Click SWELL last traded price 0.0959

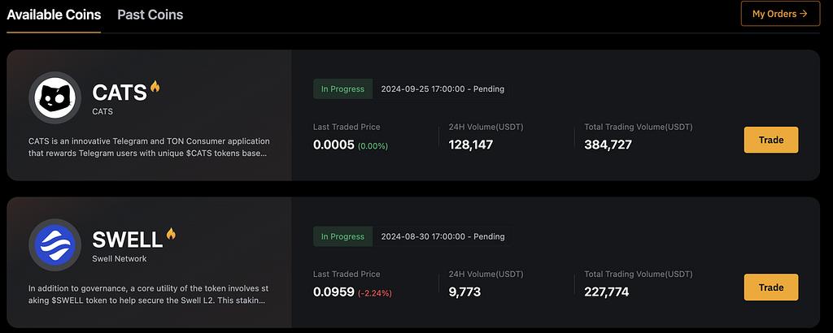pyautogui.click(x=331, y=292)
